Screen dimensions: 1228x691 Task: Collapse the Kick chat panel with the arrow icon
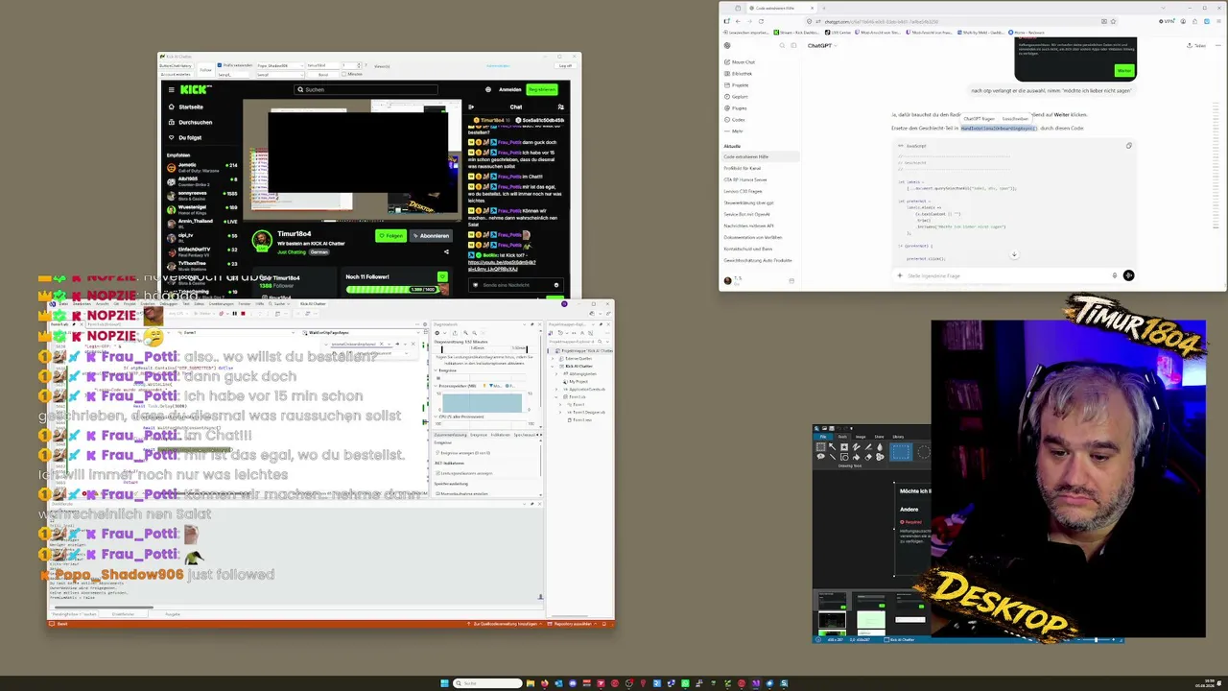[473, 107]
